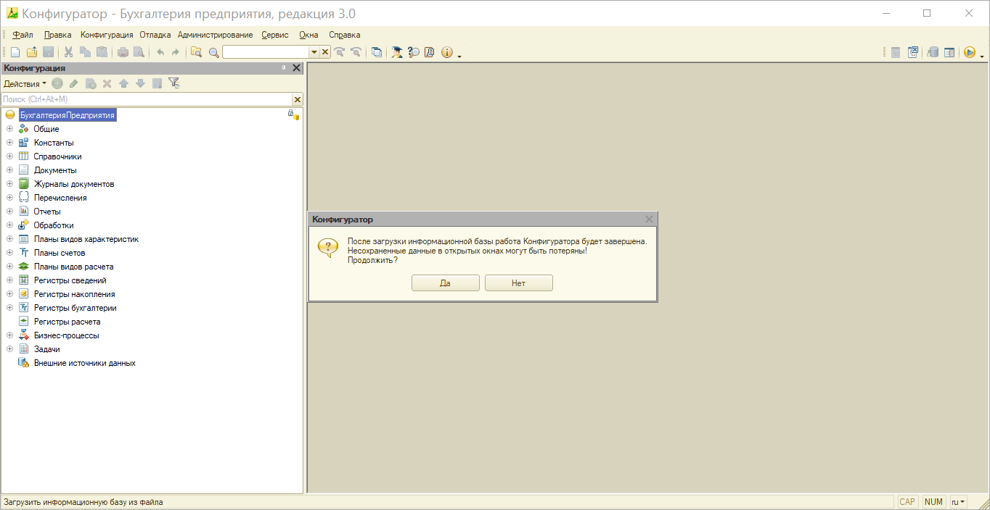Open the ru language indicator dropdown
This screenshot has height=510, width=990.
(x=959, y=501)
